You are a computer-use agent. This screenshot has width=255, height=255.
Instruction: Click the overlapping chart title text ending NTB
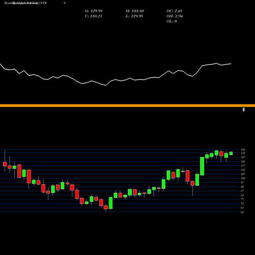(x=25, y=3)
